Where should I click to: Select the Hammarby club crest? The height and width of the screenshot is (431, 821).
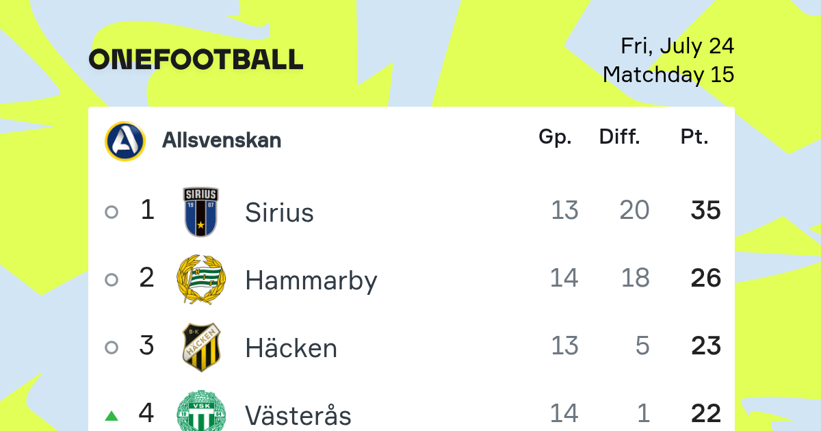200,280
